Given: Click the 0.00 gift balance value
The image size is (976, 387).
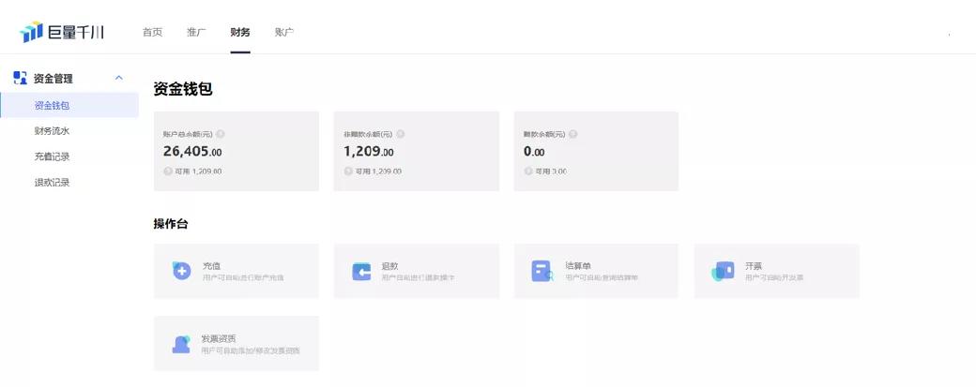Looking at the screenshot, I should pyautogui.click(x=534, y=152).
